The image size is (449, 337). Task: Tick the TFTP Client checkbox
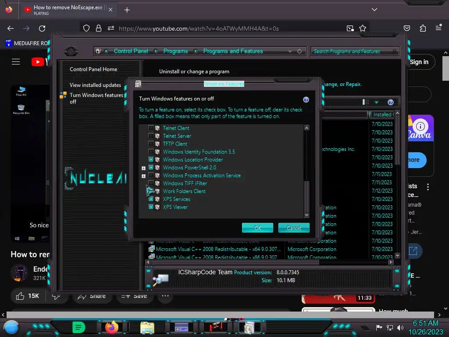tap(151, 143)
